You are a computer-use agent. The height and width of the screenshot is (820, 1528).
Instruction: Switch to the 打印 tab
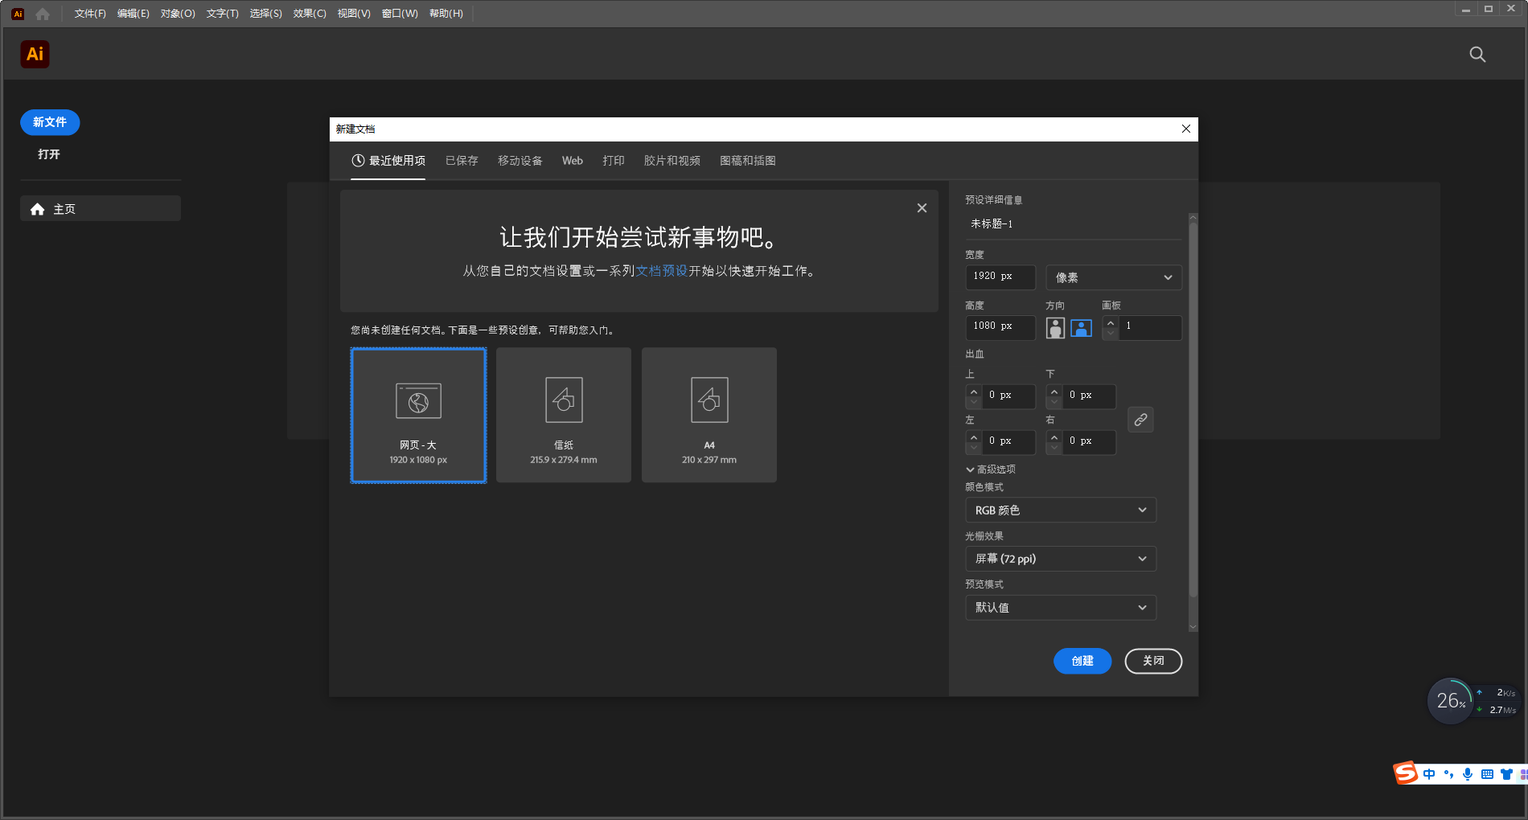(614, 161)
